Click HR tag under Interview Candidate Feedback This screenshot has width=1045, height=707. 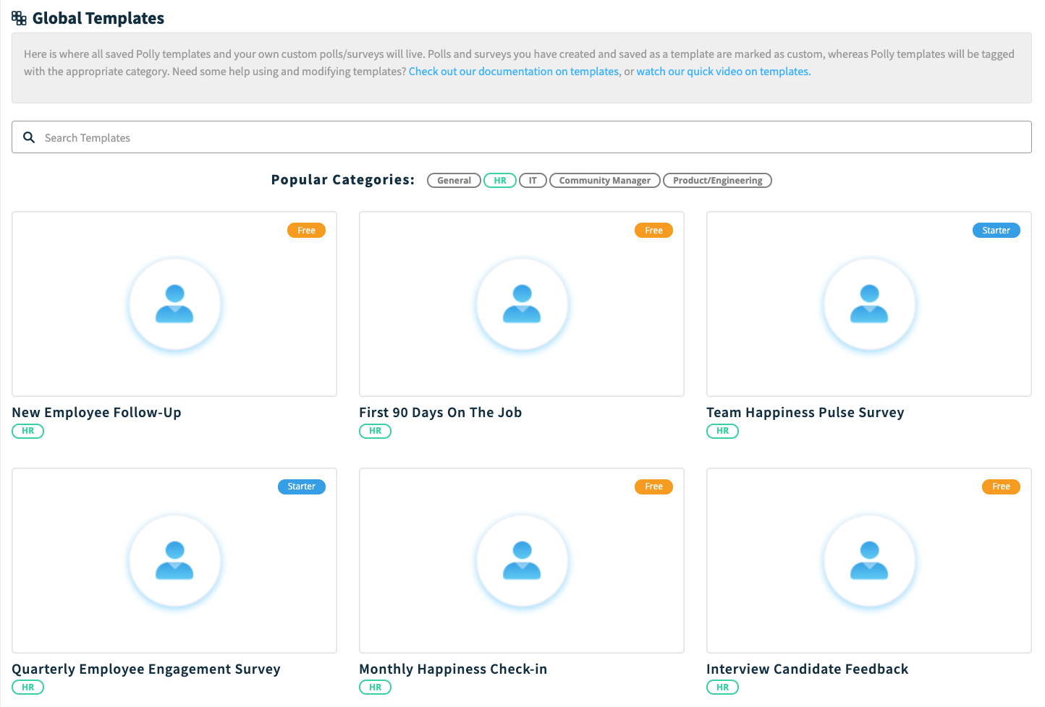[723, 687]
